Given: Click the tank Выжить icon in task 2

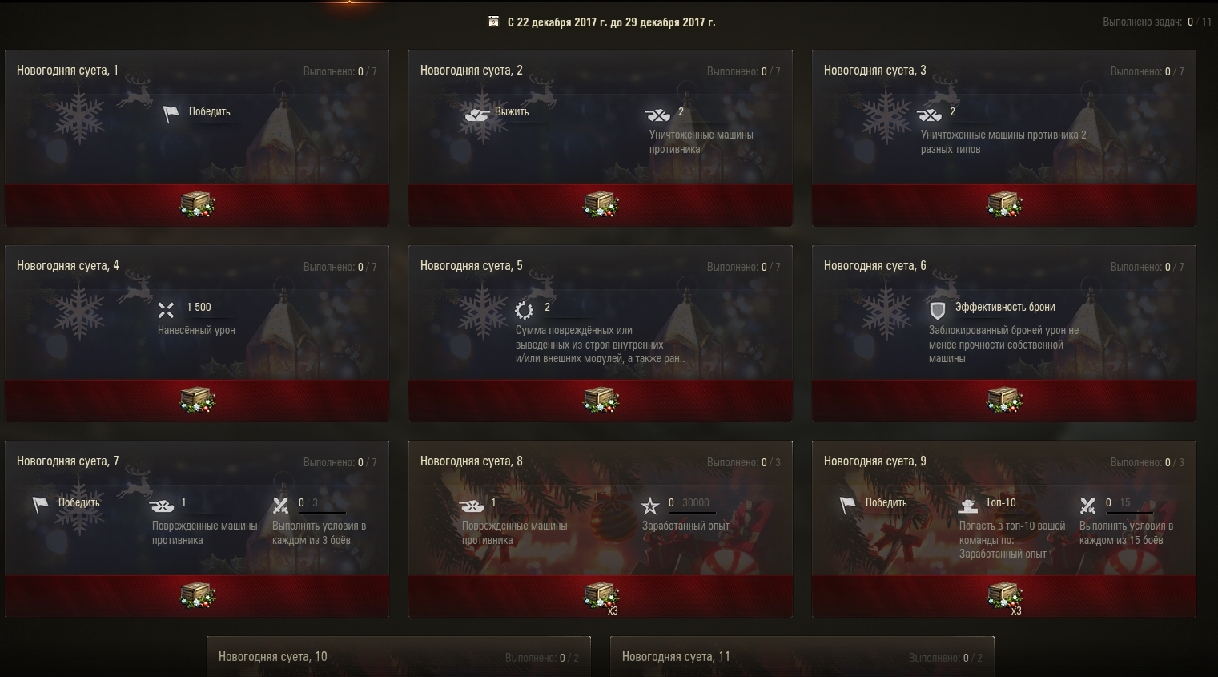Looking at the screenshot, I should 477,114.
